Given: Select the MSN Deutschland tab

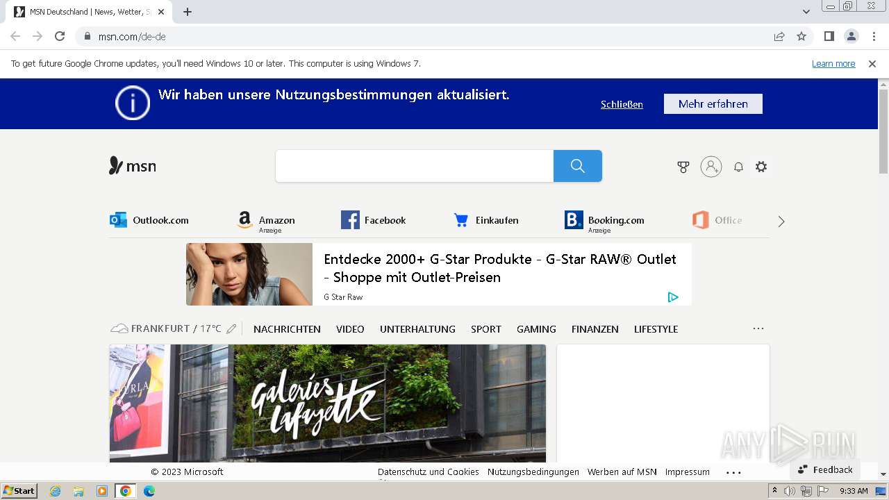Looking at the screenshot, I should 90,12.
